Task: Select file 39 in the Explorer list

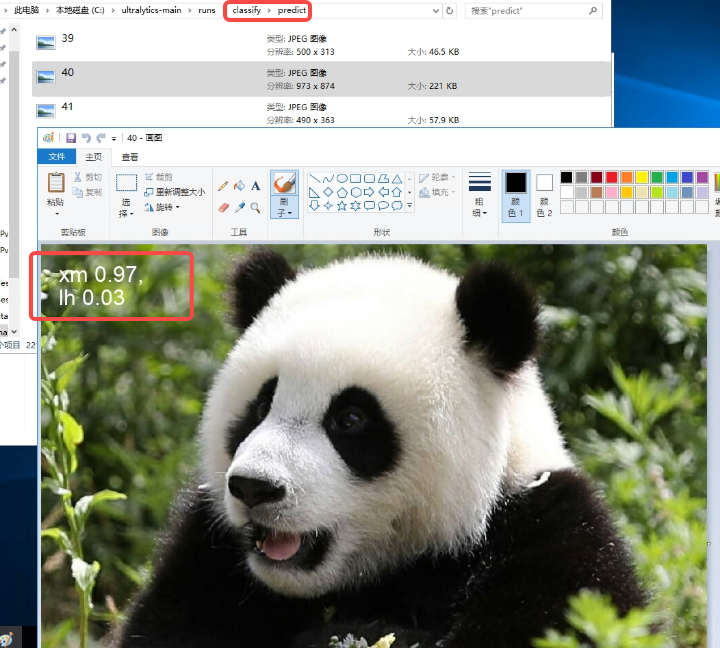Action: (322, 44)
